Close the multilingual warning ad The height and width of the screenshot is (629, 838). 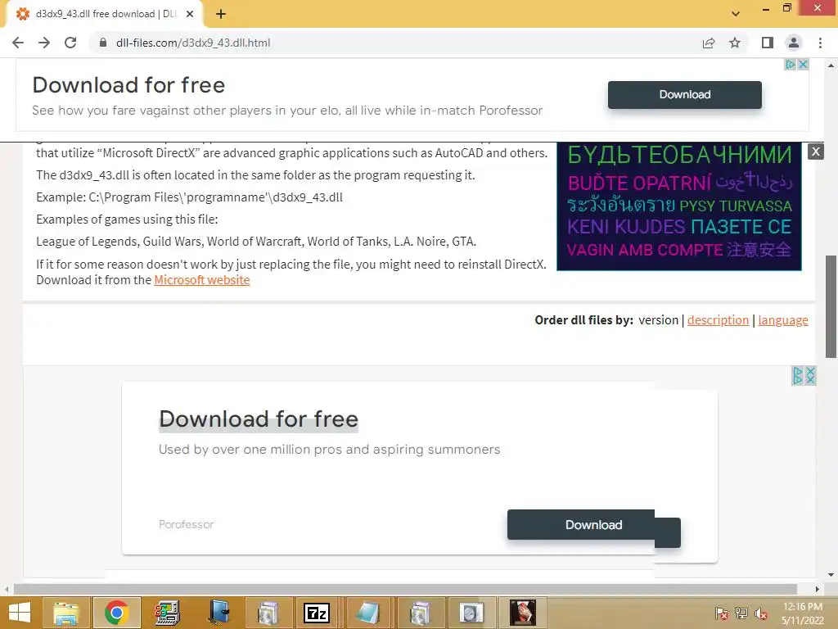816,152
